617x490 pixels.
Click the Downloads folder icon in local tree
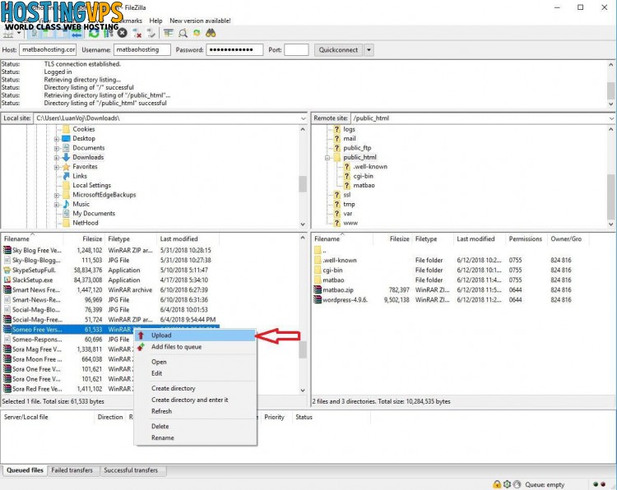66,157
